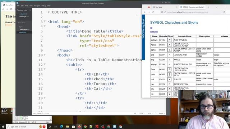Collapse the table tag fold on line 12

pos(45,64)
